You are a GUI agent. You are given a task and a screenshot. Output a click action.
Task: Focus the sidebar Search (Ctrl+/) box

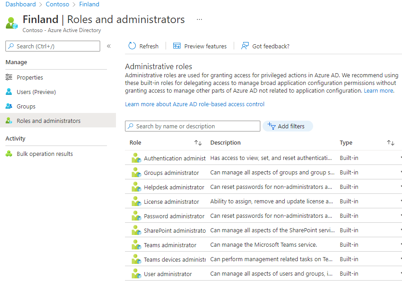pos(53,46)
